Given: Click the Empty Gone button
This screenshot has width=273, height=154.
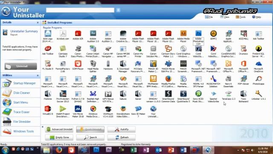Looking at the screenshot, I should pos(59,137).
